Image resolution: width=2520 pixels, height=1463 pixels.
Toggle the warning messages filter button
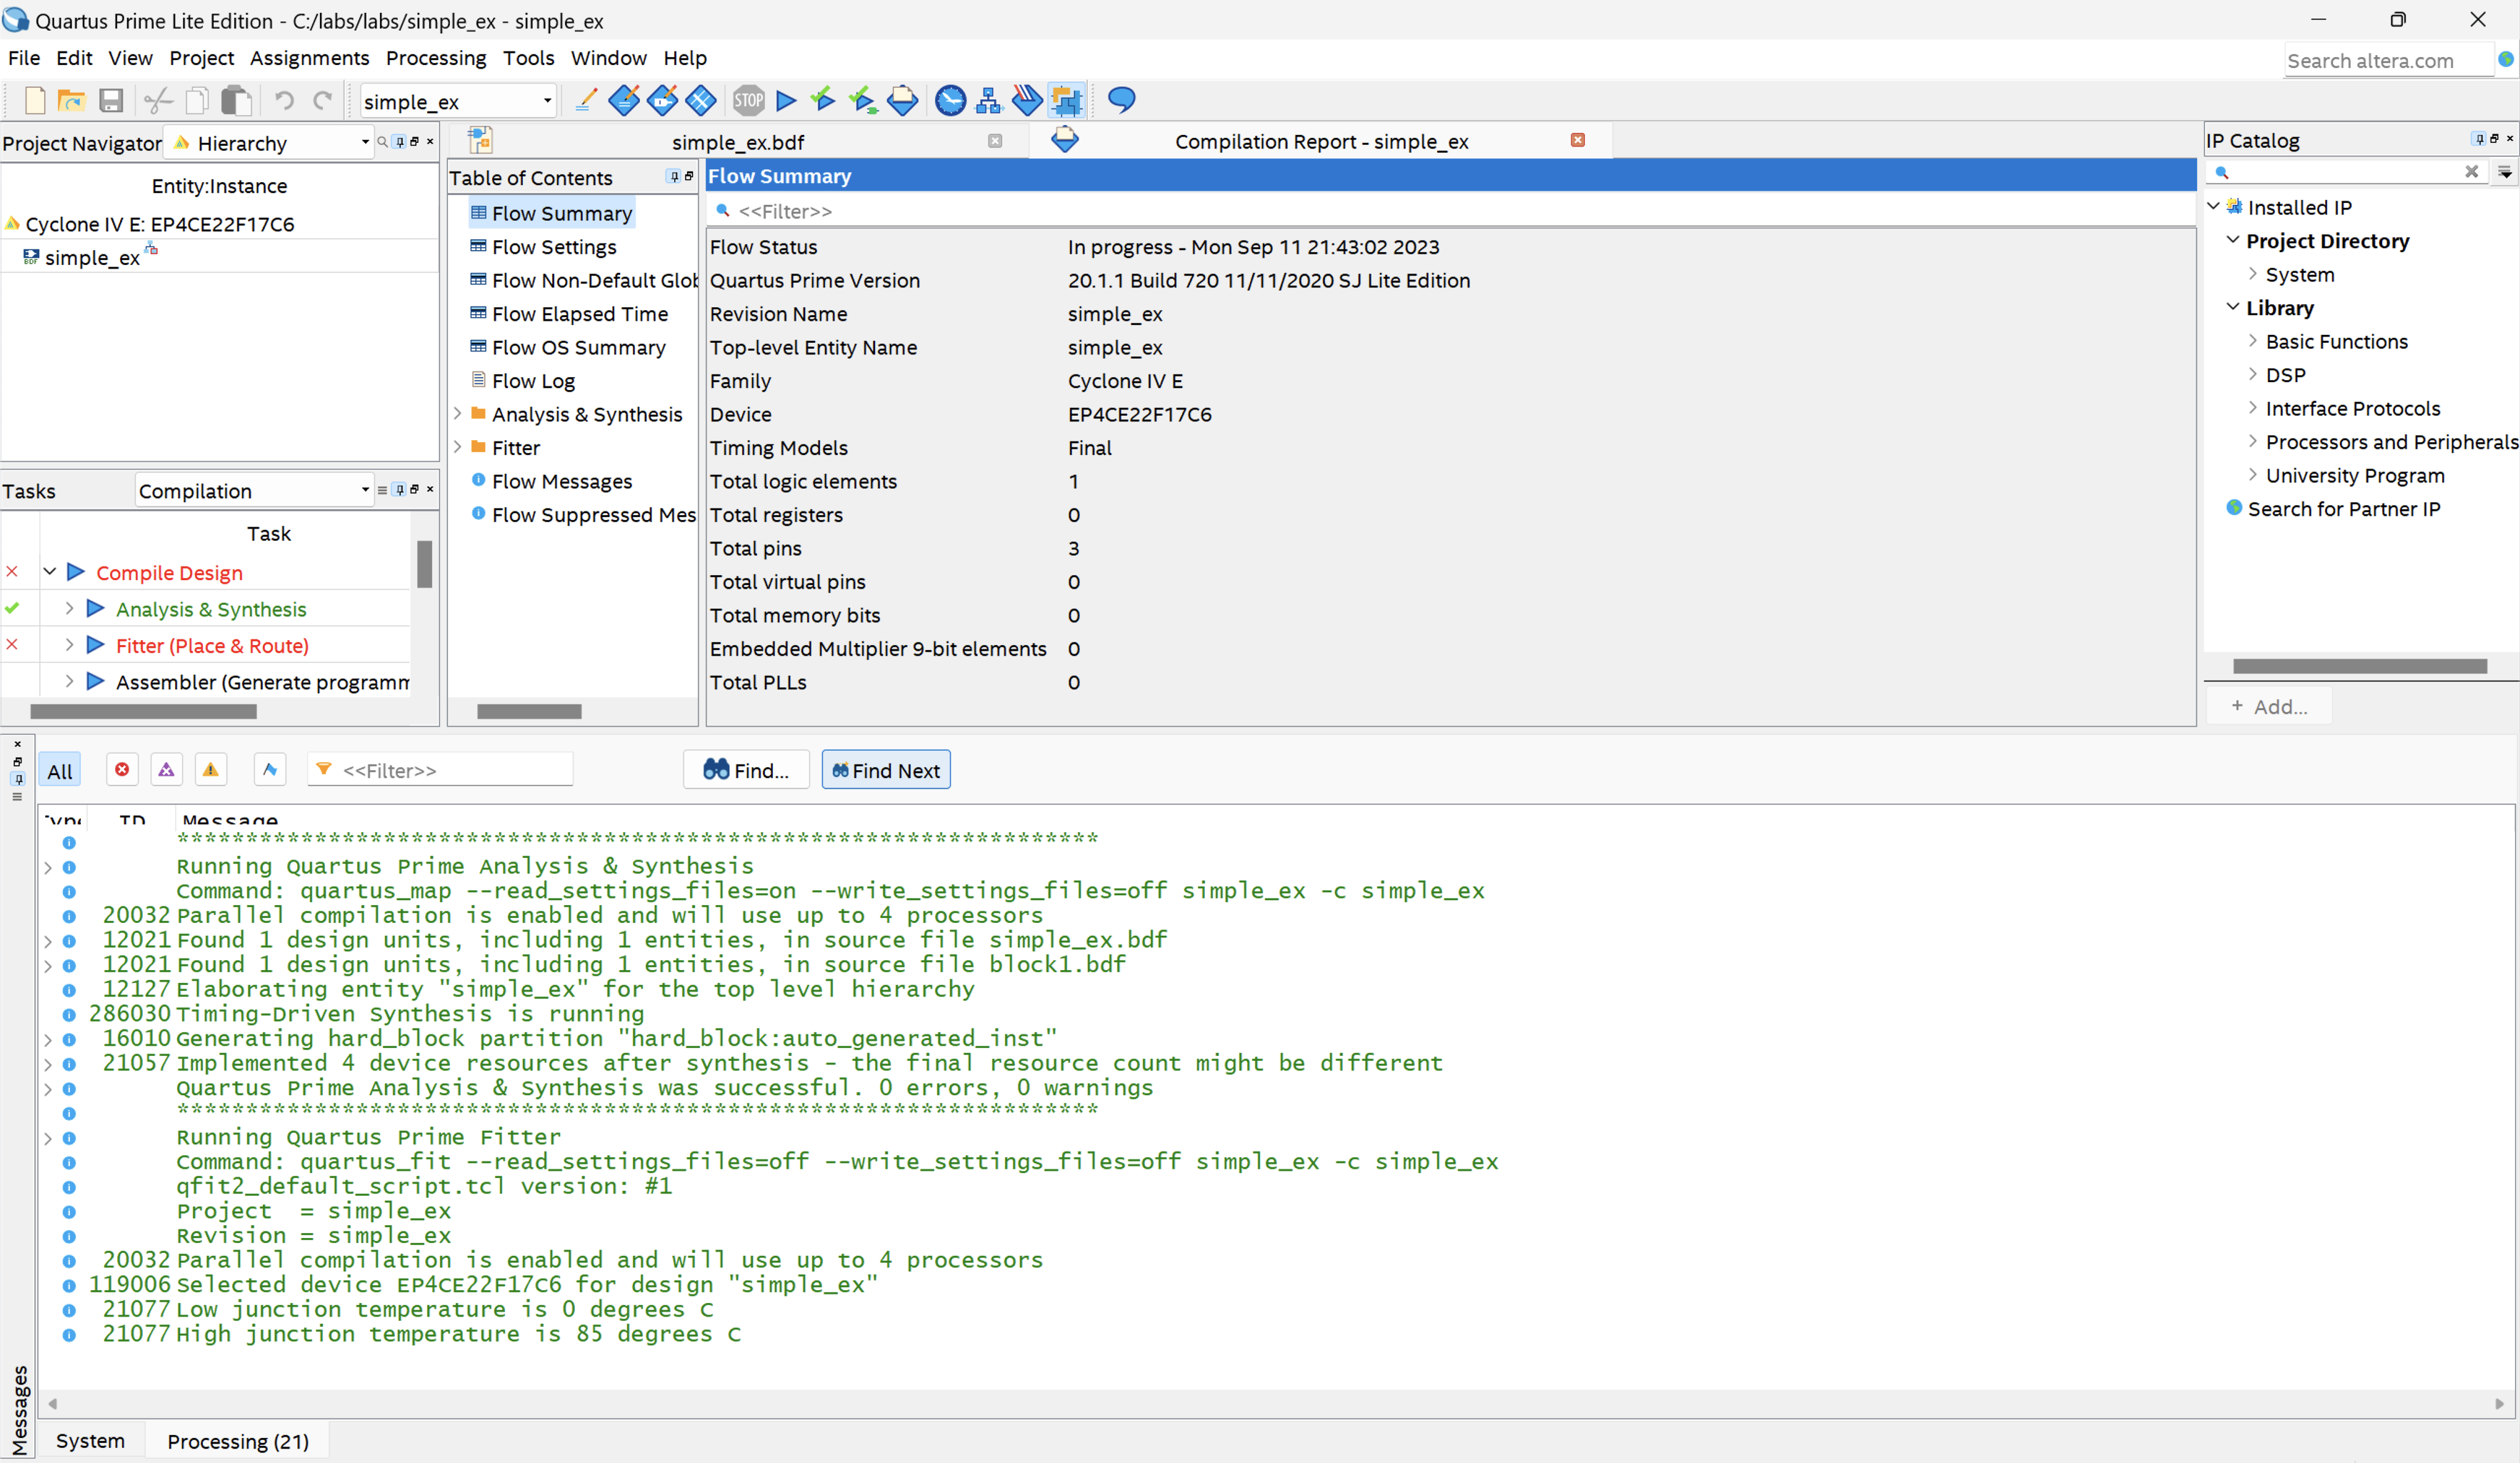pos(210,770)
